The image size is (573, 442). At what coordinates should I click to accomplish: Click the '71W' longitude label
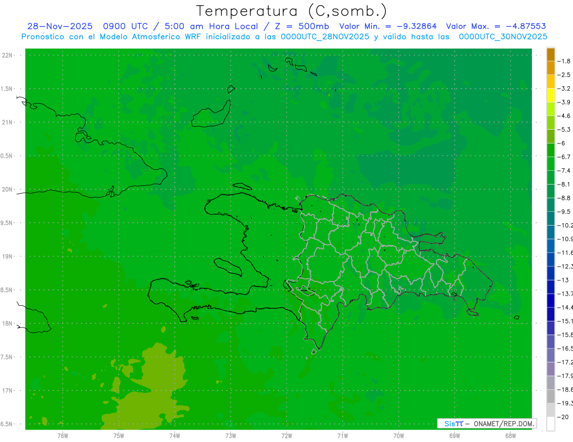(x=342, y=435)
